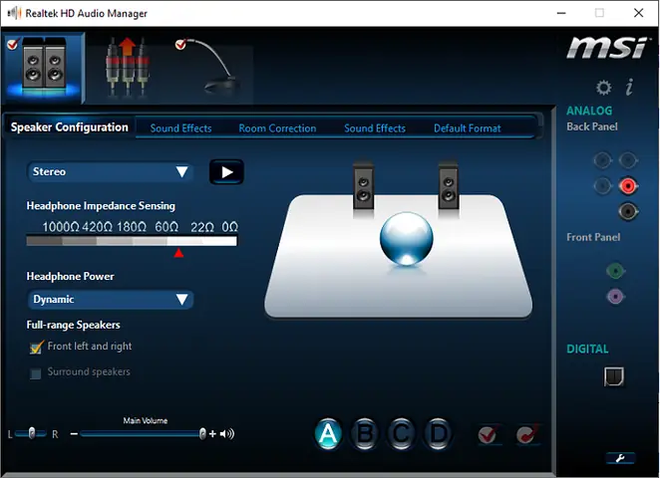Decrease main volume with minus button

(74, 434)
